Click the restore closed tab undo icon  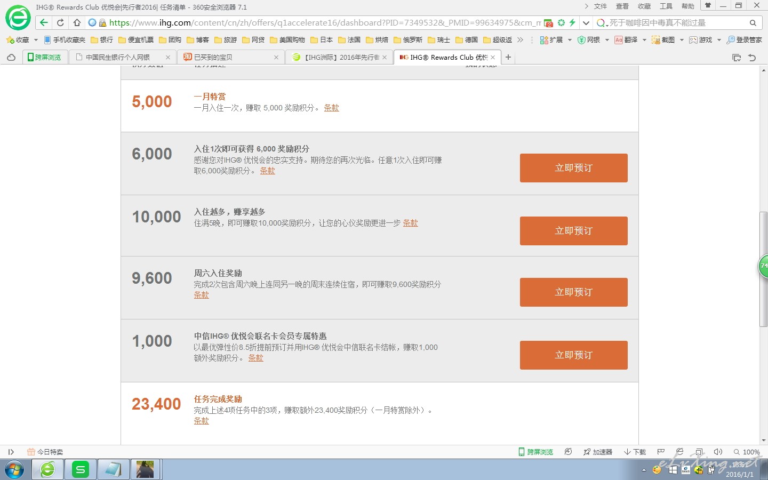click(x=752, y=58)
